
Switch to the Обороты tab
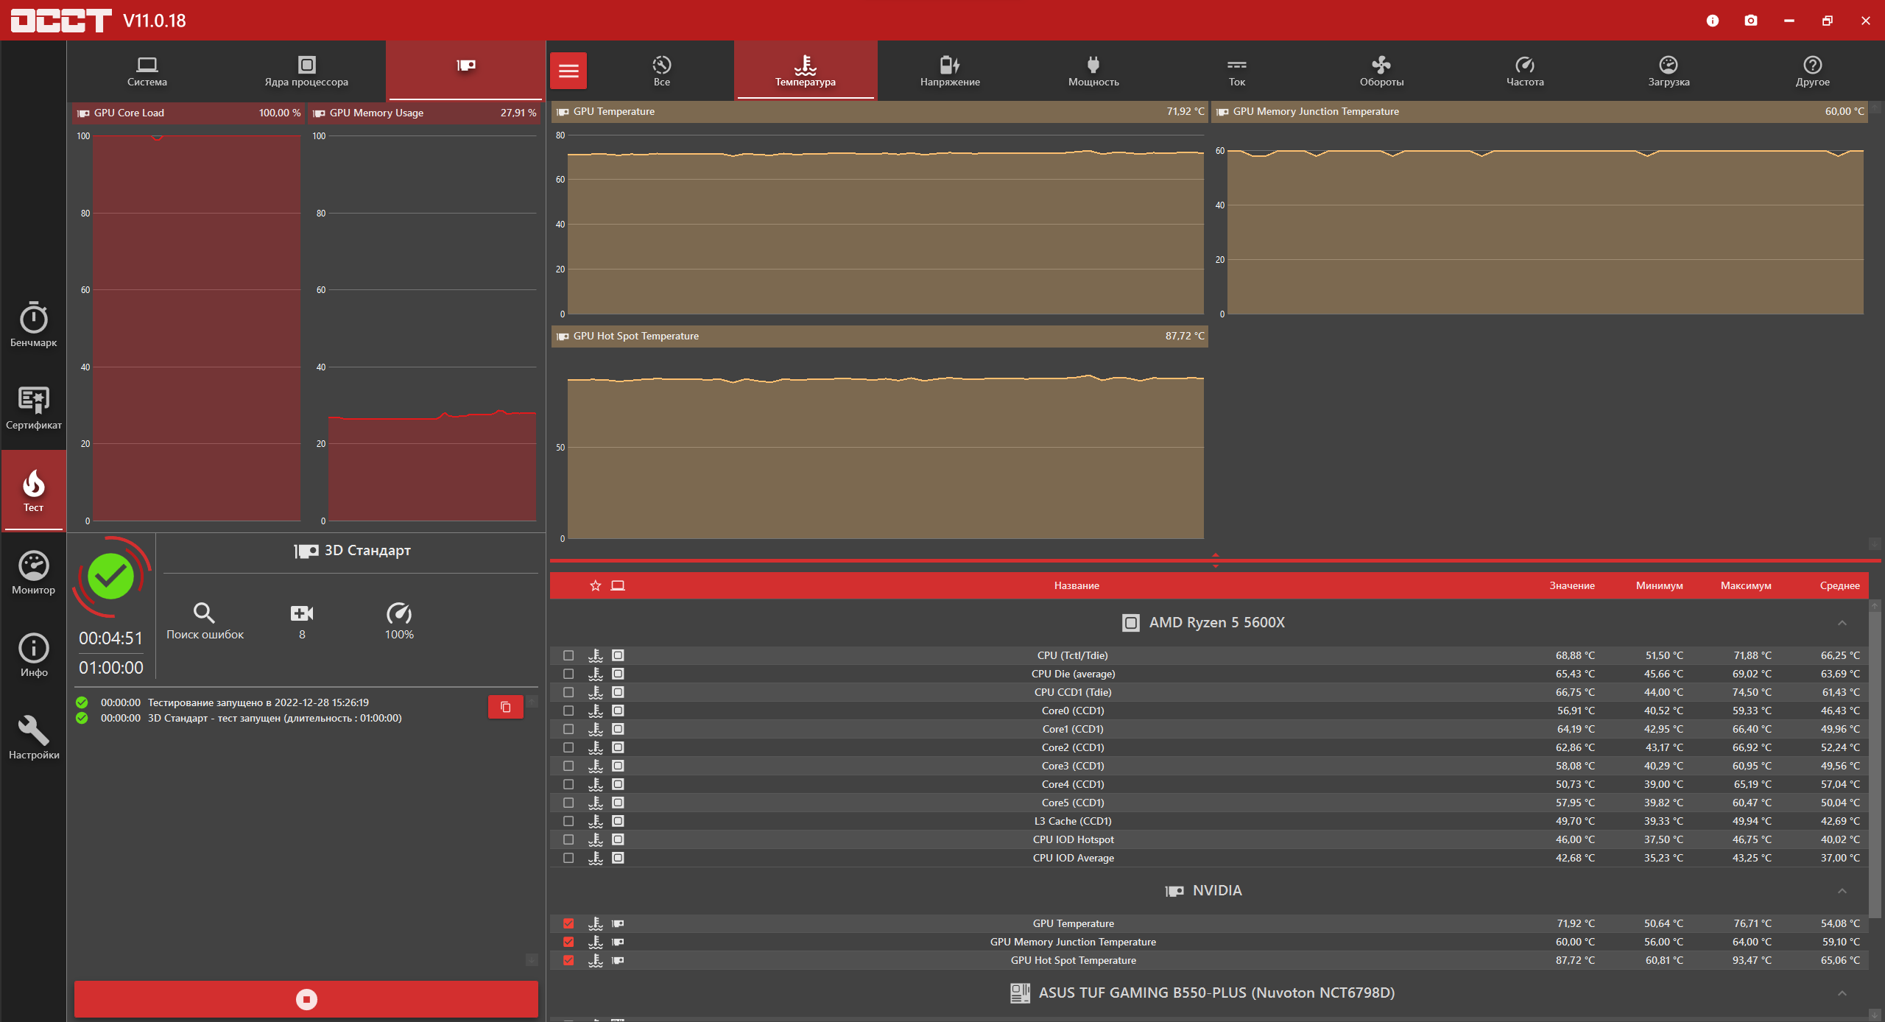pyautogui.click(x=1381, y=71)
